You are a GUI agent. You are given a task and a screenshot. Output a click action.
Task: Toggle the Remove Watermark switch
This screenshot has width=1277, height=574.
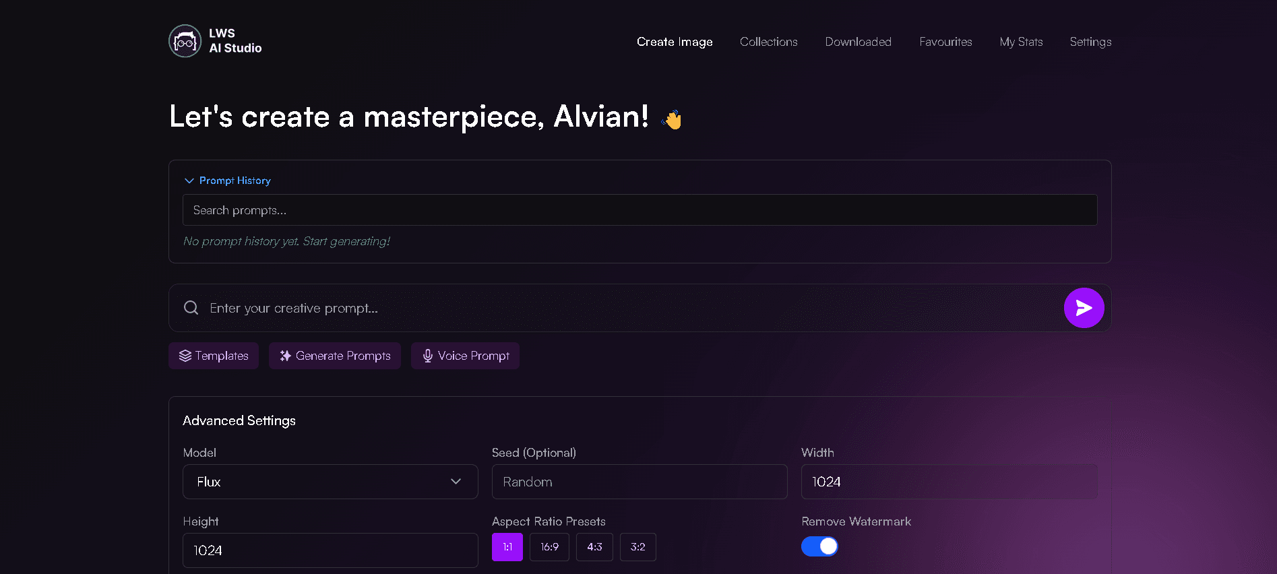819,546
